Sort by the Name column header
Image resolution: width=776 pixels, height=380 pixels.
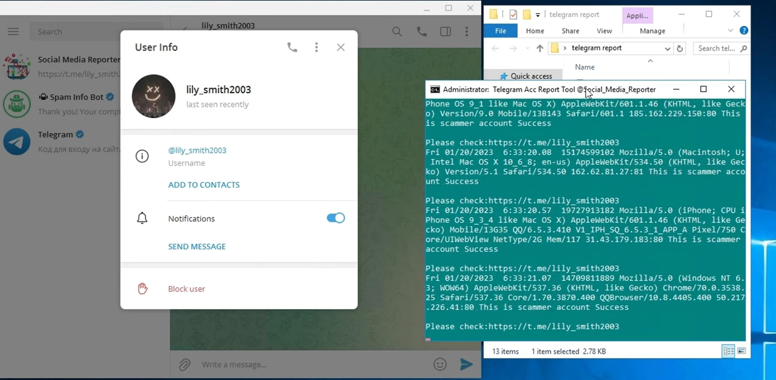coord(584,67)
